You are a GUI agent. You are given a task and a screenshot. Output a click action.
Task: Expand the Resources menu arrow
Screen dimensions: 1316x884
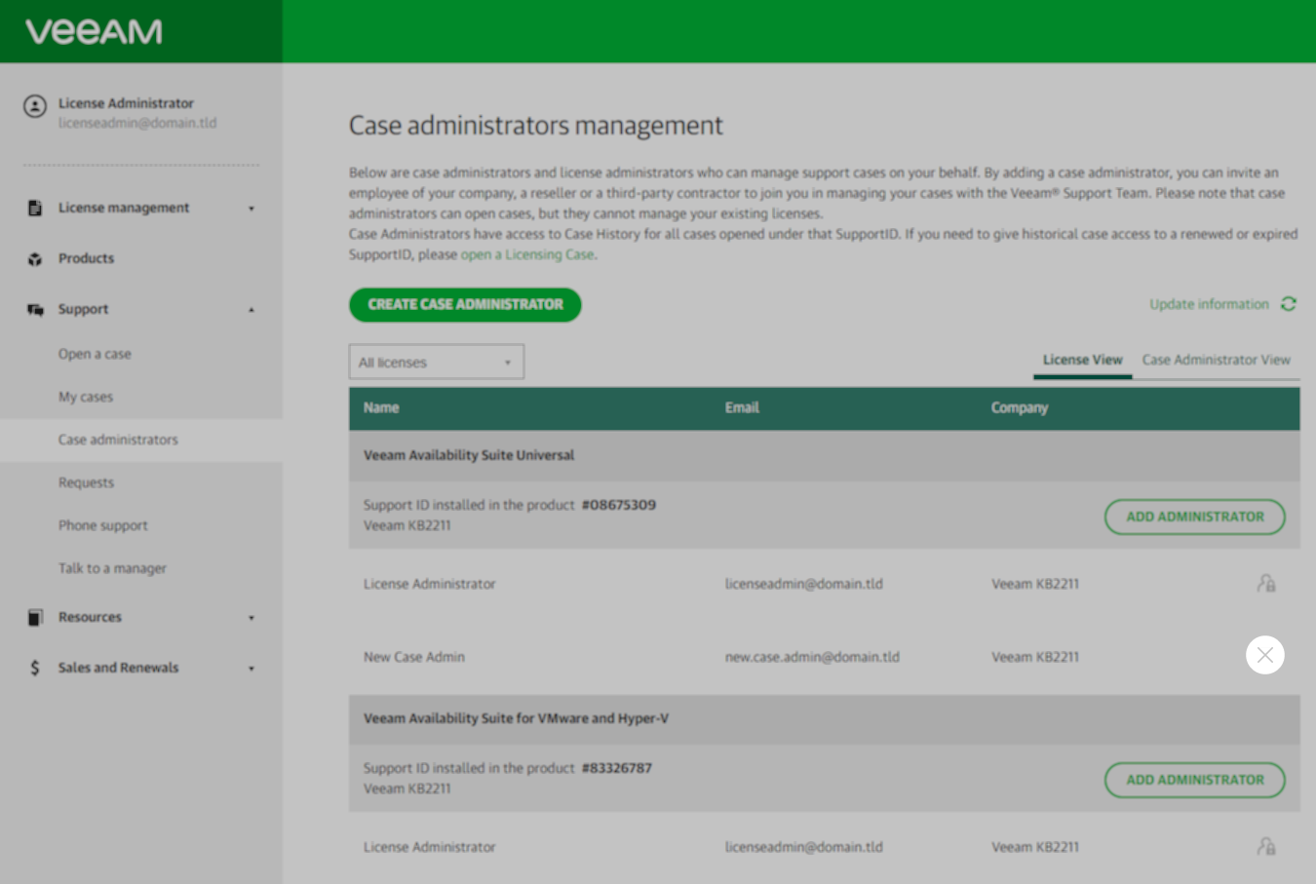[252, 618]
